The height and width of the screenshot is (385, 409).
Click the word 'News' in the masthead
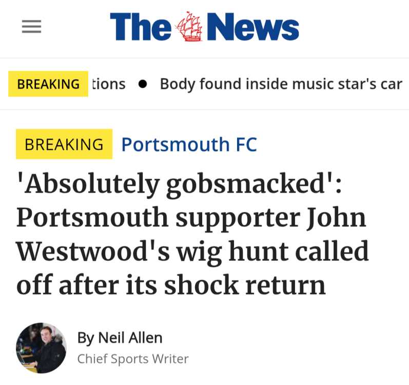[x=253, y=27]
